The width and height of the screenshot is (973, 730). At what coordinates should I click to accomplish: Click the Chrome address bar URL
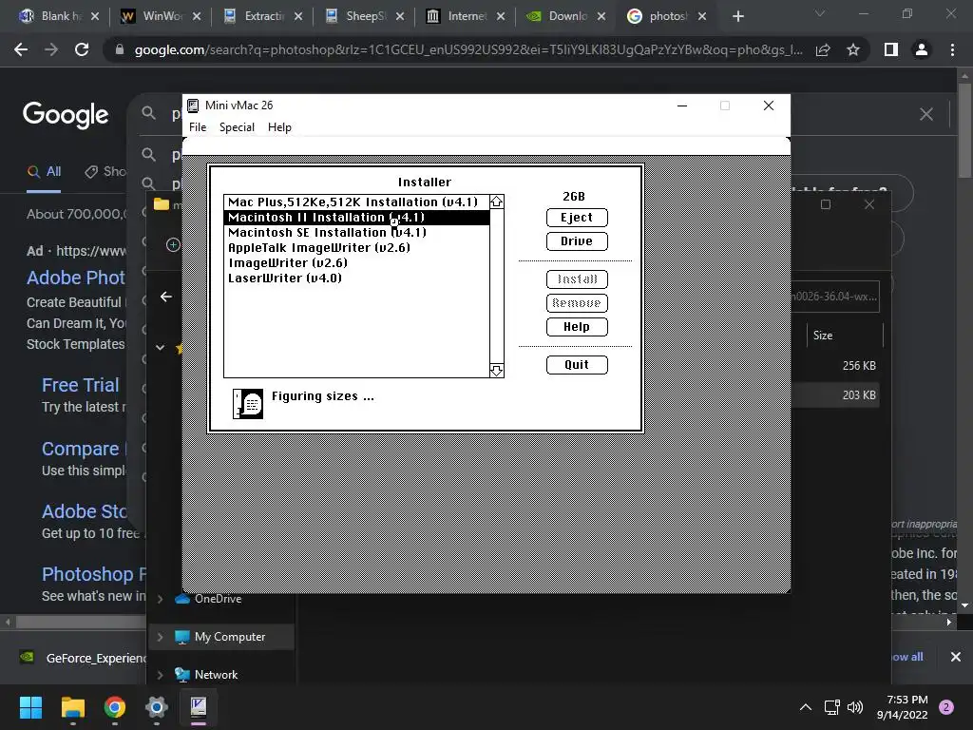(x=468, y=49)
